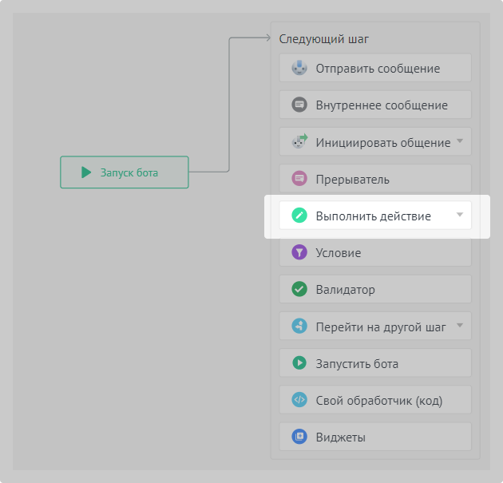Expand the Перейти на другой шаг dropdown arrow
Image resolution: width=503 pixels, height=483 pixels.
[x=459, y=326]
